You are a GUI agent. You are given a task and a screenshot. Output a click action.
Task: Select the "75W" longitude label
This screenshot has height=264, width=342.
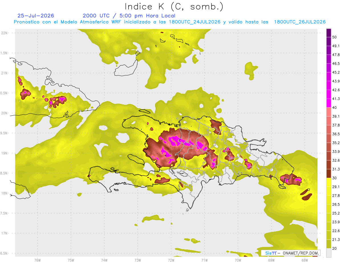pyautogui.click(x=71, y=260)
